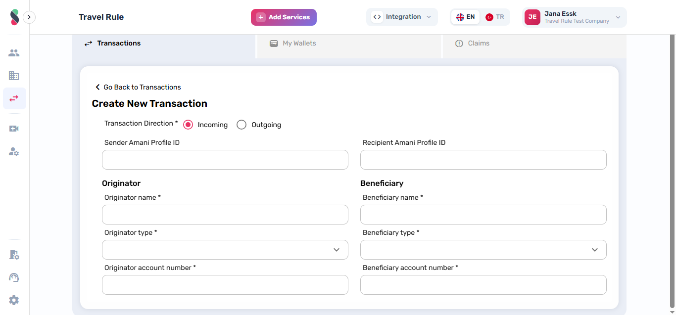The height and width of the screenshot is (315, 676).
Task: Click the Amani logo in sidebar
Action: click(x=14, y=17)
